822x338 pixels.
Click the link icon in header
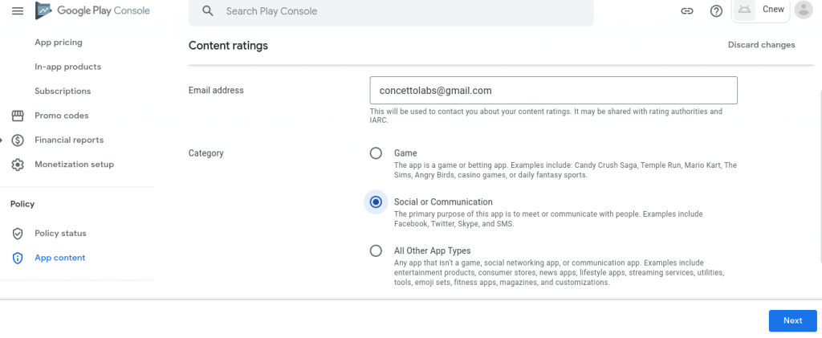tap(686, 11)
